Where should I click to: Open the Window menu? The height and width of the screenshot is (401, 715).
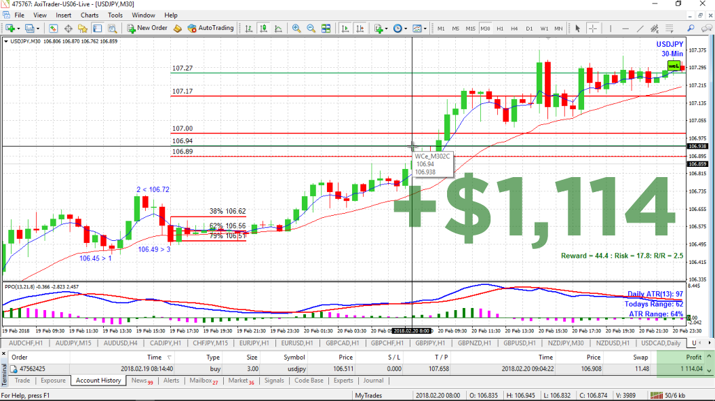(x=143, y=15)
